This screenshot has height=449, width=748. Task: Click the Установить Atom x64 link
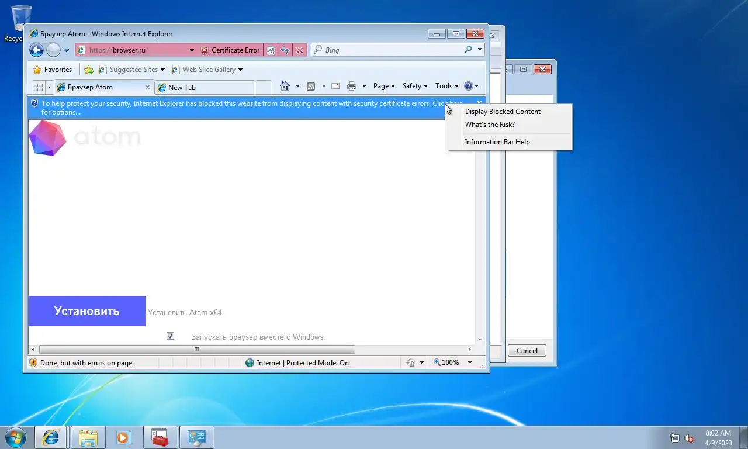coord(185,313)
